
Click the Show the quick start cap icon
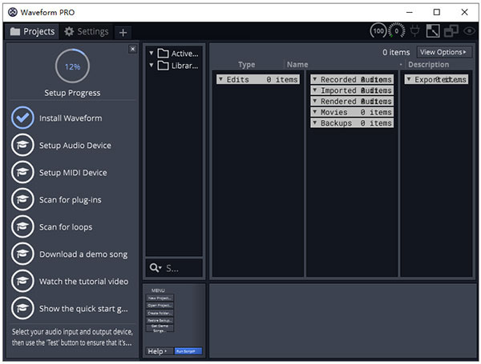coord(22,309)
